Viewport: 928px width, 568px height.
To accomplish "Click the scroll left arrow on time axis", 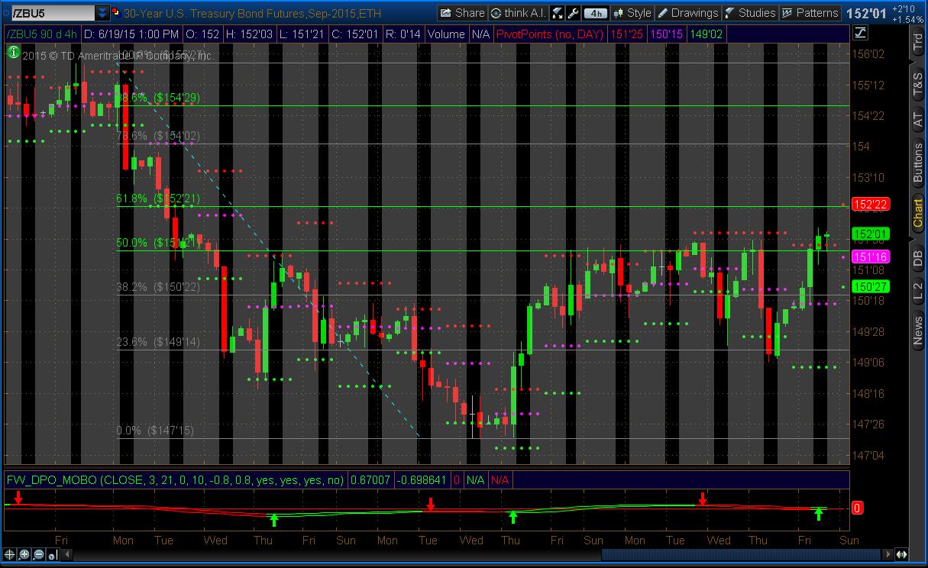I will 66,555.
